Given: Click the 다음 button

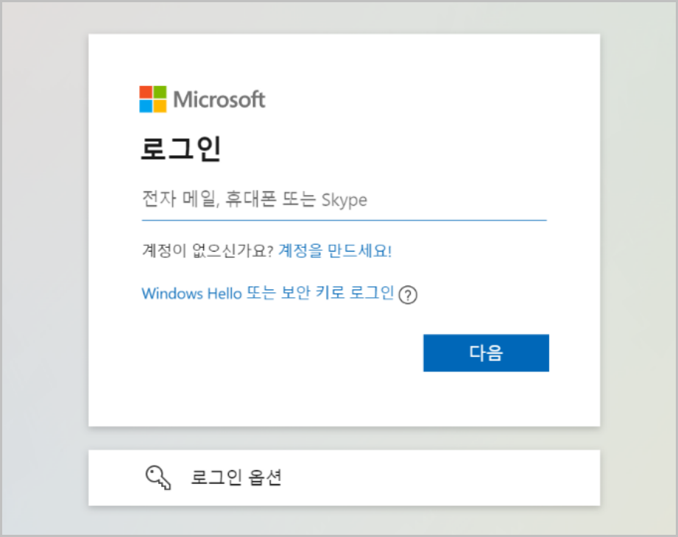Looking at the screenshot, I should [486, 352].
